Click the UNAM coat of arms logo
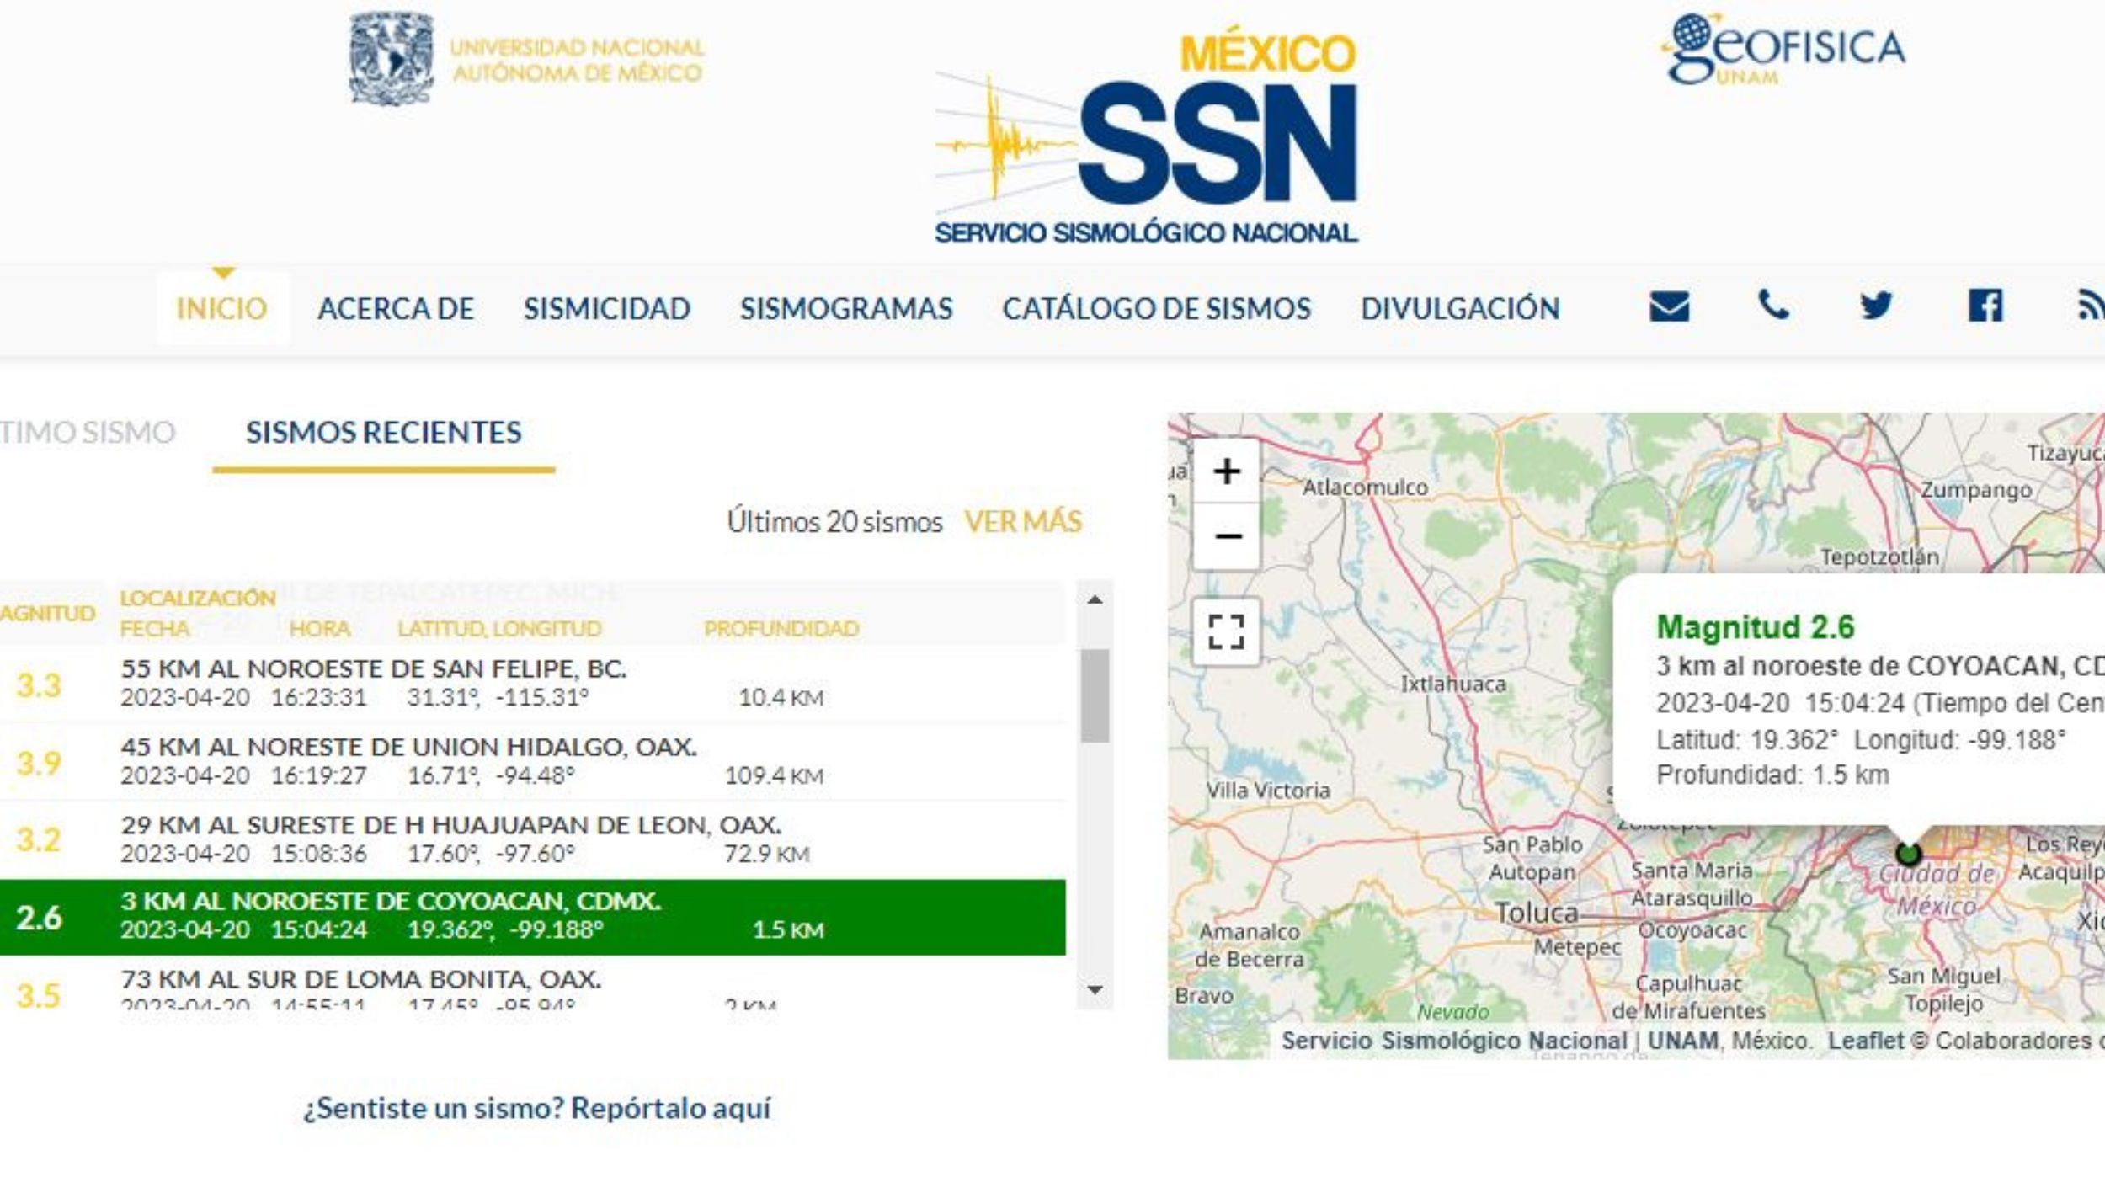Image resolution: width=2105 pixels, height=1177 pixels. pyautogui.click(x=392, y=59)
